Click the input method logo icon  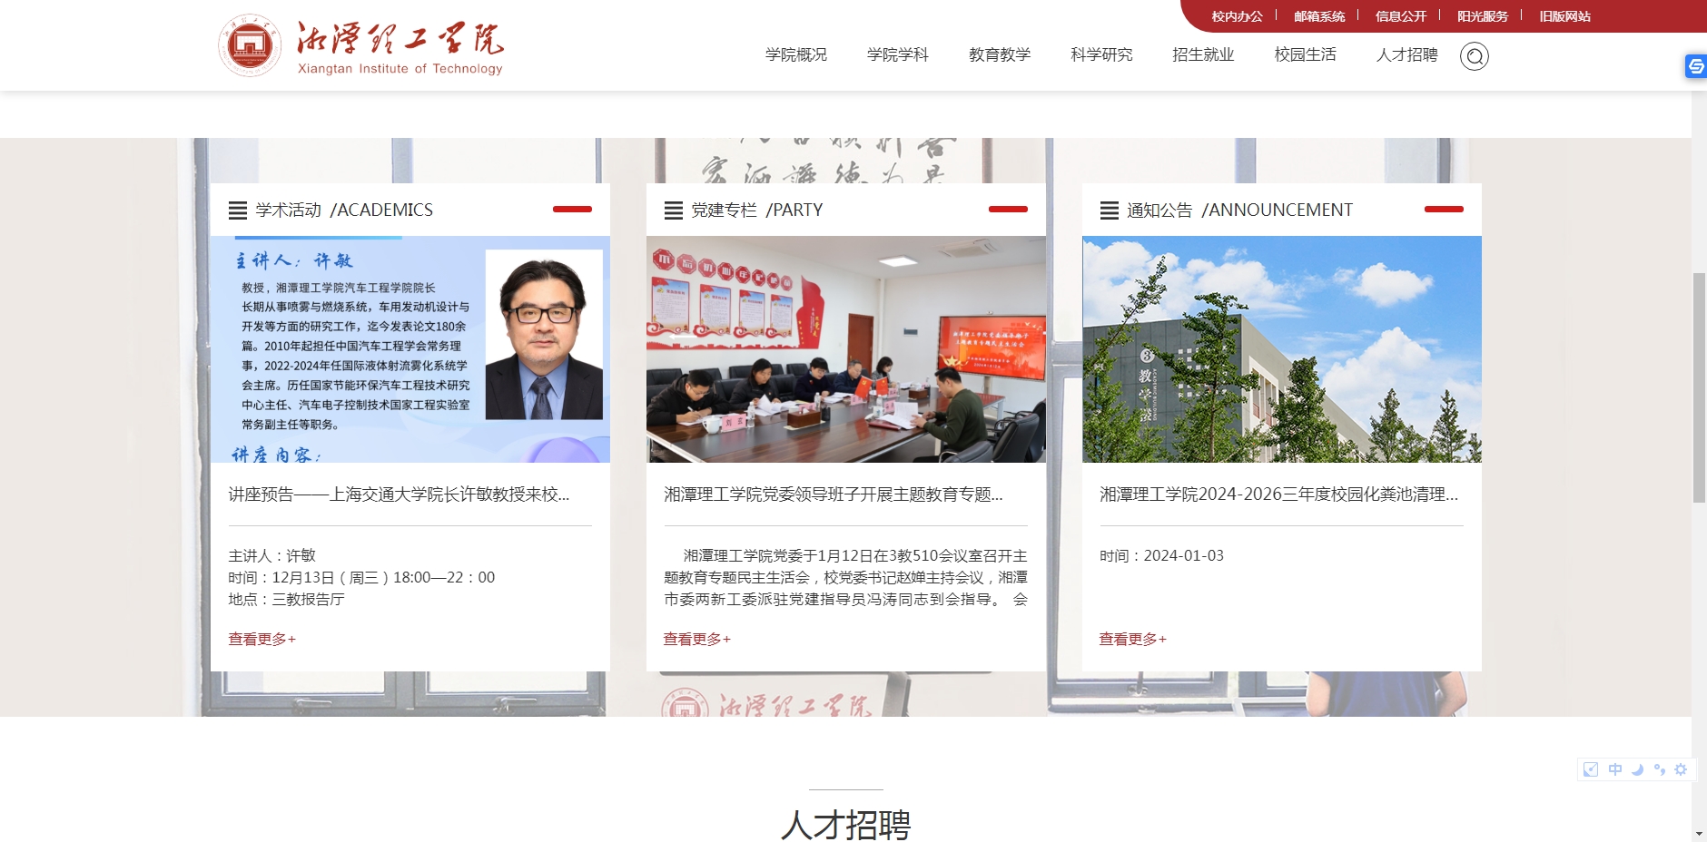coord(1591,769)
